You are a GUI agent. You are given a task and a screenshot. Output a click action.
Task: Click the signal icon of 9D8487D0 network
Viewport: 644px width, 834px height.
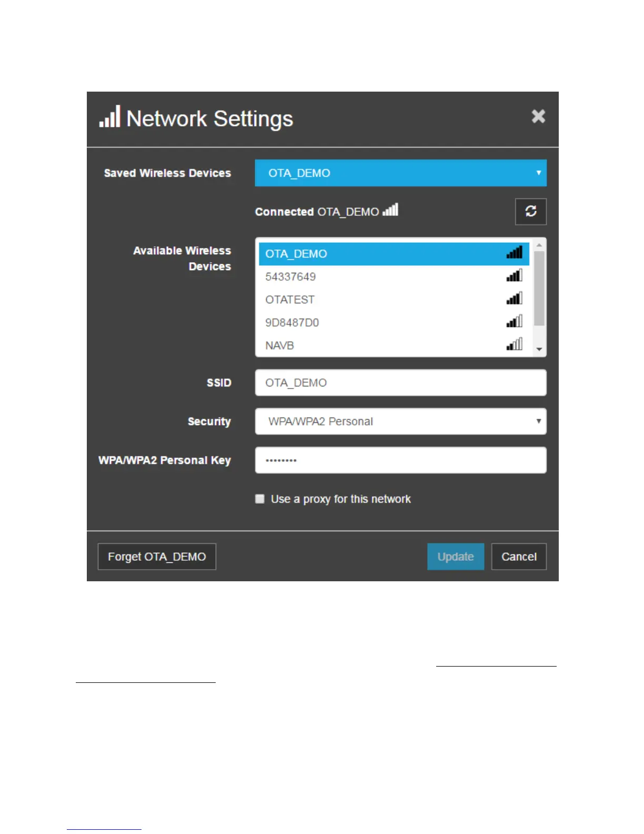click(x=514, y=321)
